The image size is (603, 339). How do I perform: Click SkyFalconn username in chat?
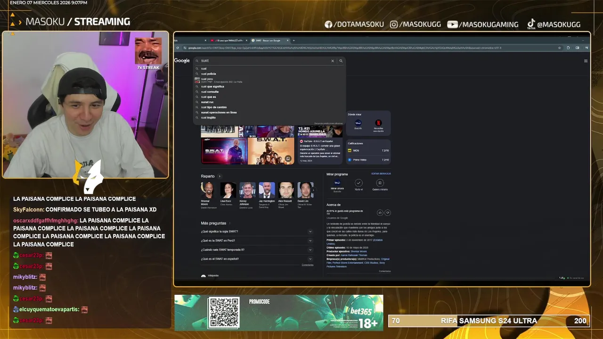click(28, 210)
